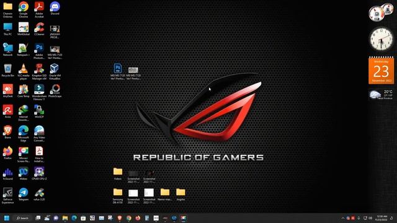The width and height of the screenshot is (397, 223).
Task: Open the Avira desktop shortcut
Action: point(7,111)
